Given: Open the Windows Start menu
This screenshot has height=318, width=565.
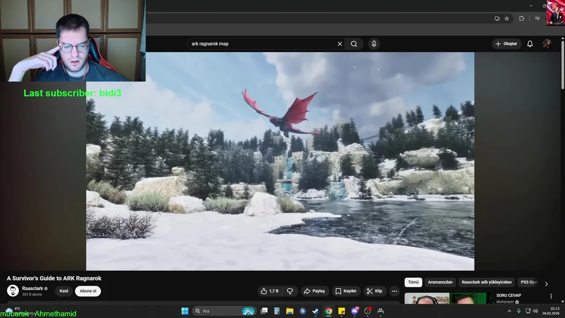Looking at the screenshot, I should click(x=185, y=311).
